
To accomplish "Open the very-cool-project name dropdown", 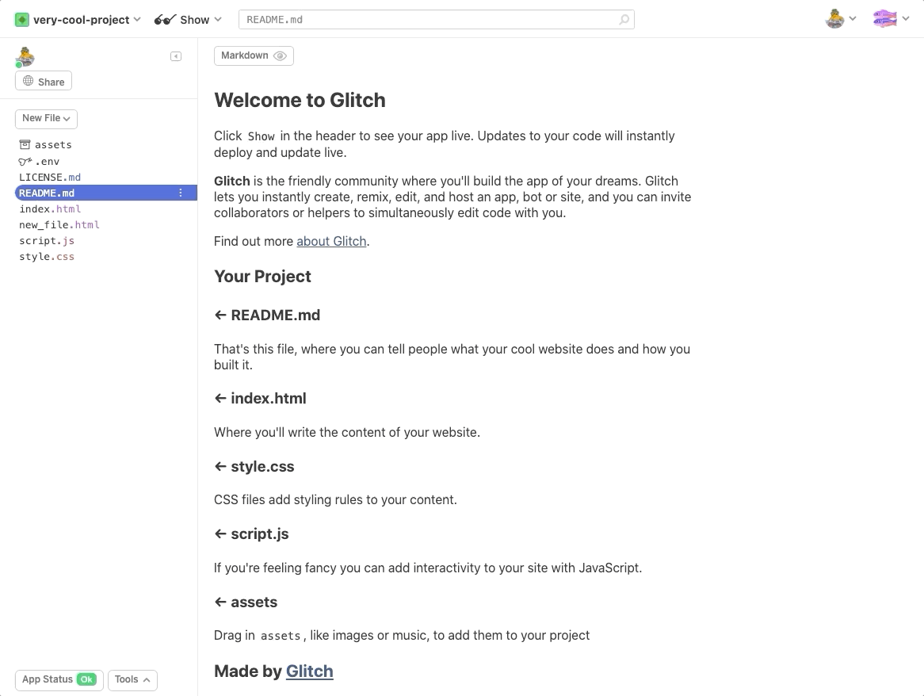I will 86,20.
